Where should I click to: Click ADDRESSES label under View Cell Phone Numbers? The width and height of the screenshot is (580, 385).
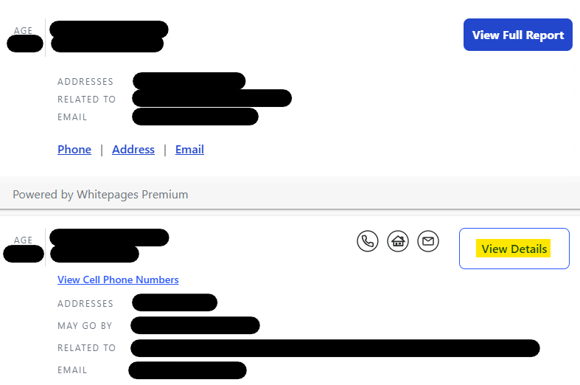[85, 304]
